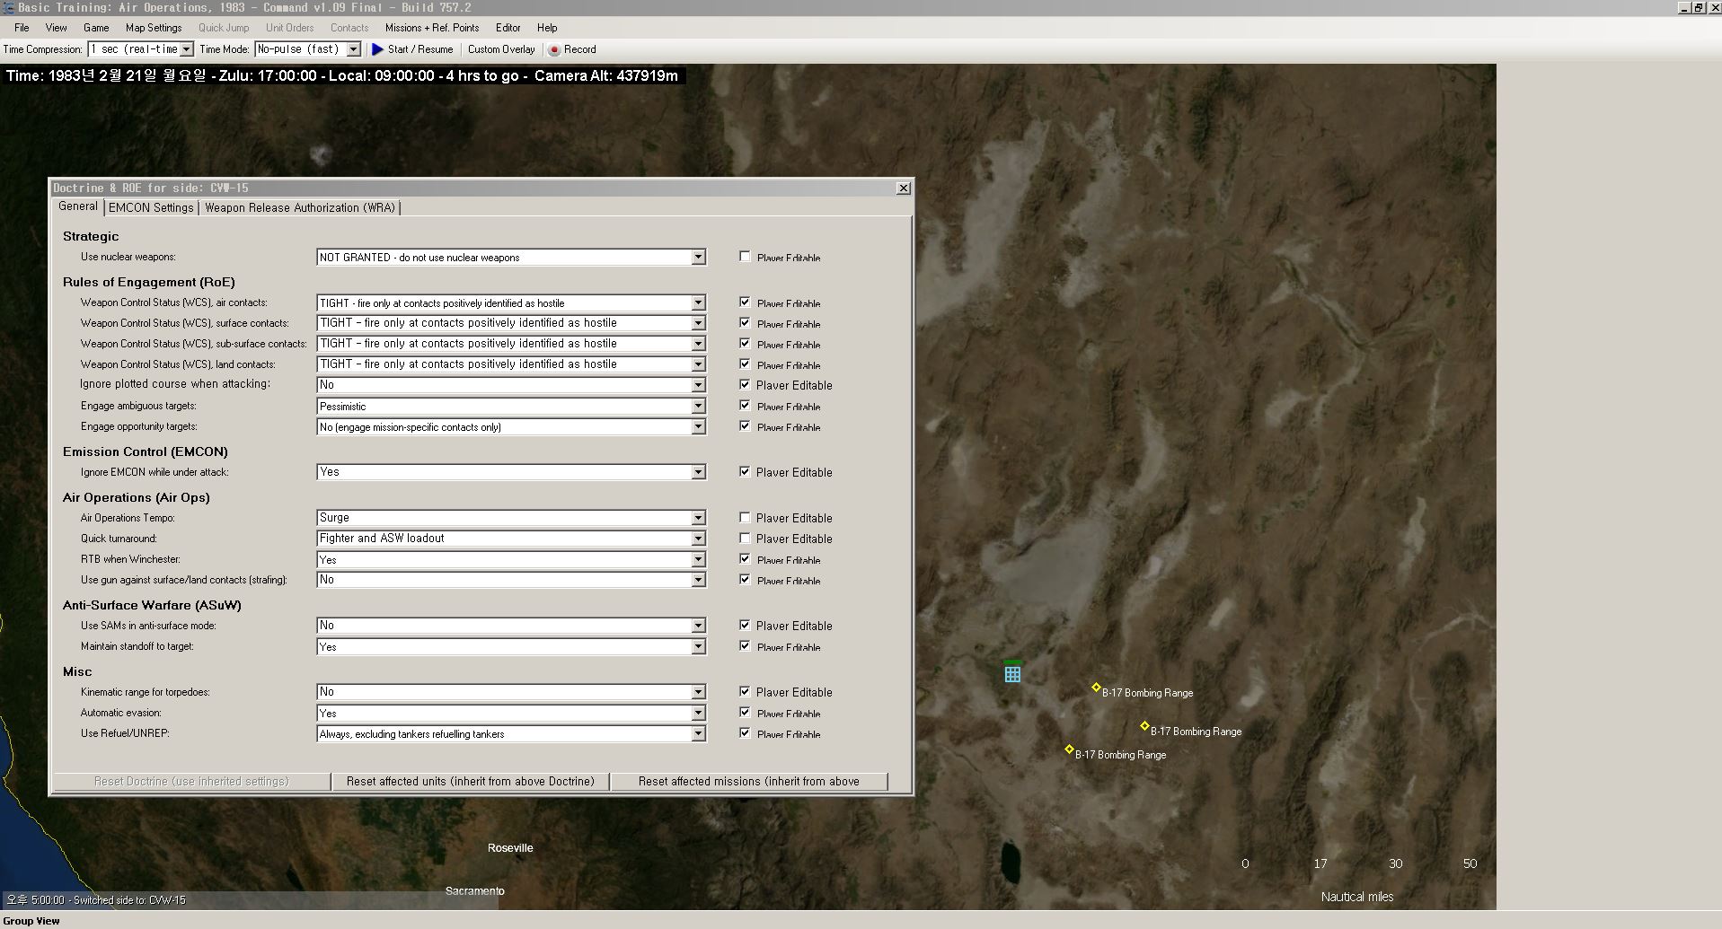1722x929 pixels.
Task: Open the Weapon Release Authorization (WRA) tab
Action: click(x=300, y=207)
